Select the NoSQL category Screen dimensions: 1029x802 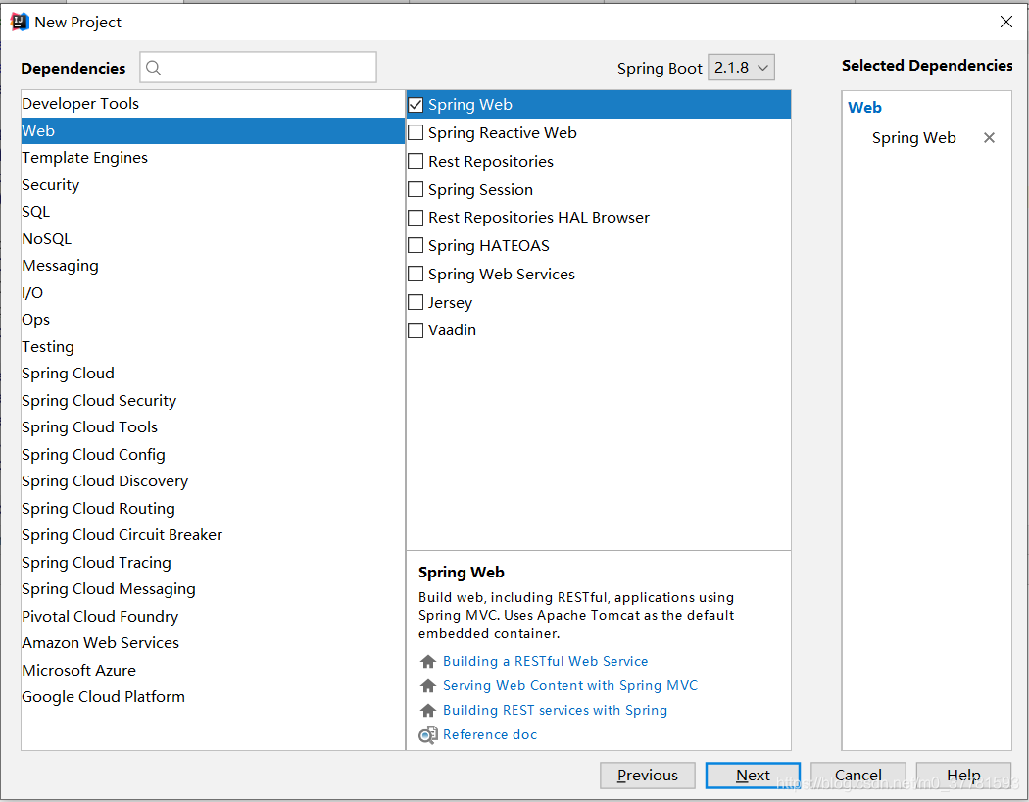click(213, 239)
